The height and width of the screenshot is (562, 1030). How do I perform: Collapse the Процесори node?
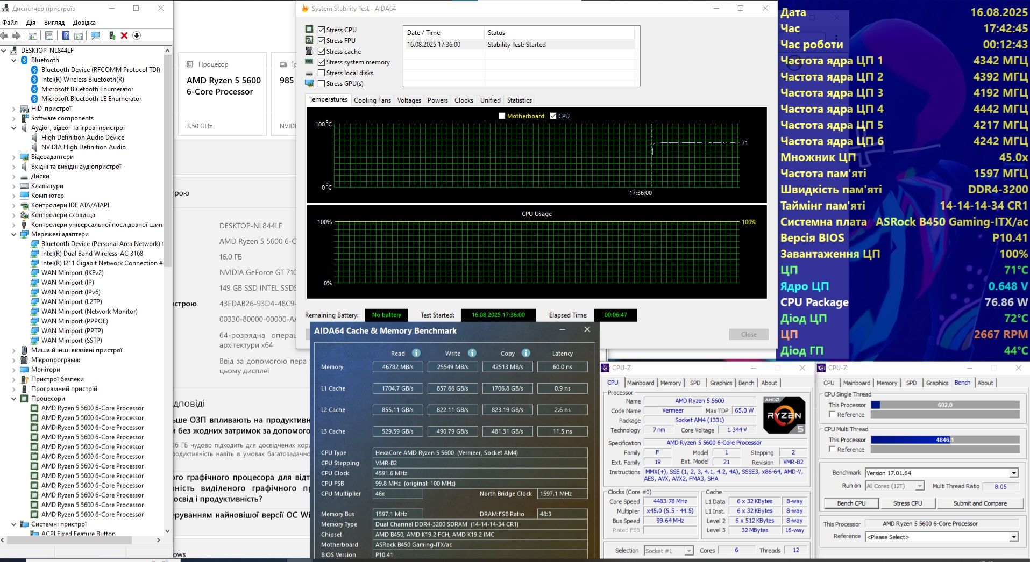coord(14,399)
